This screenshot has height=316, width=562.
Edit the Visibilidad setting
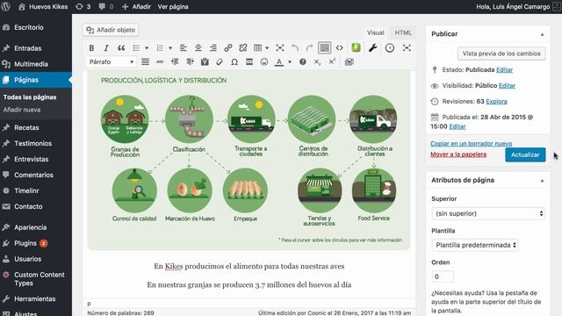[x=507, y=86]
